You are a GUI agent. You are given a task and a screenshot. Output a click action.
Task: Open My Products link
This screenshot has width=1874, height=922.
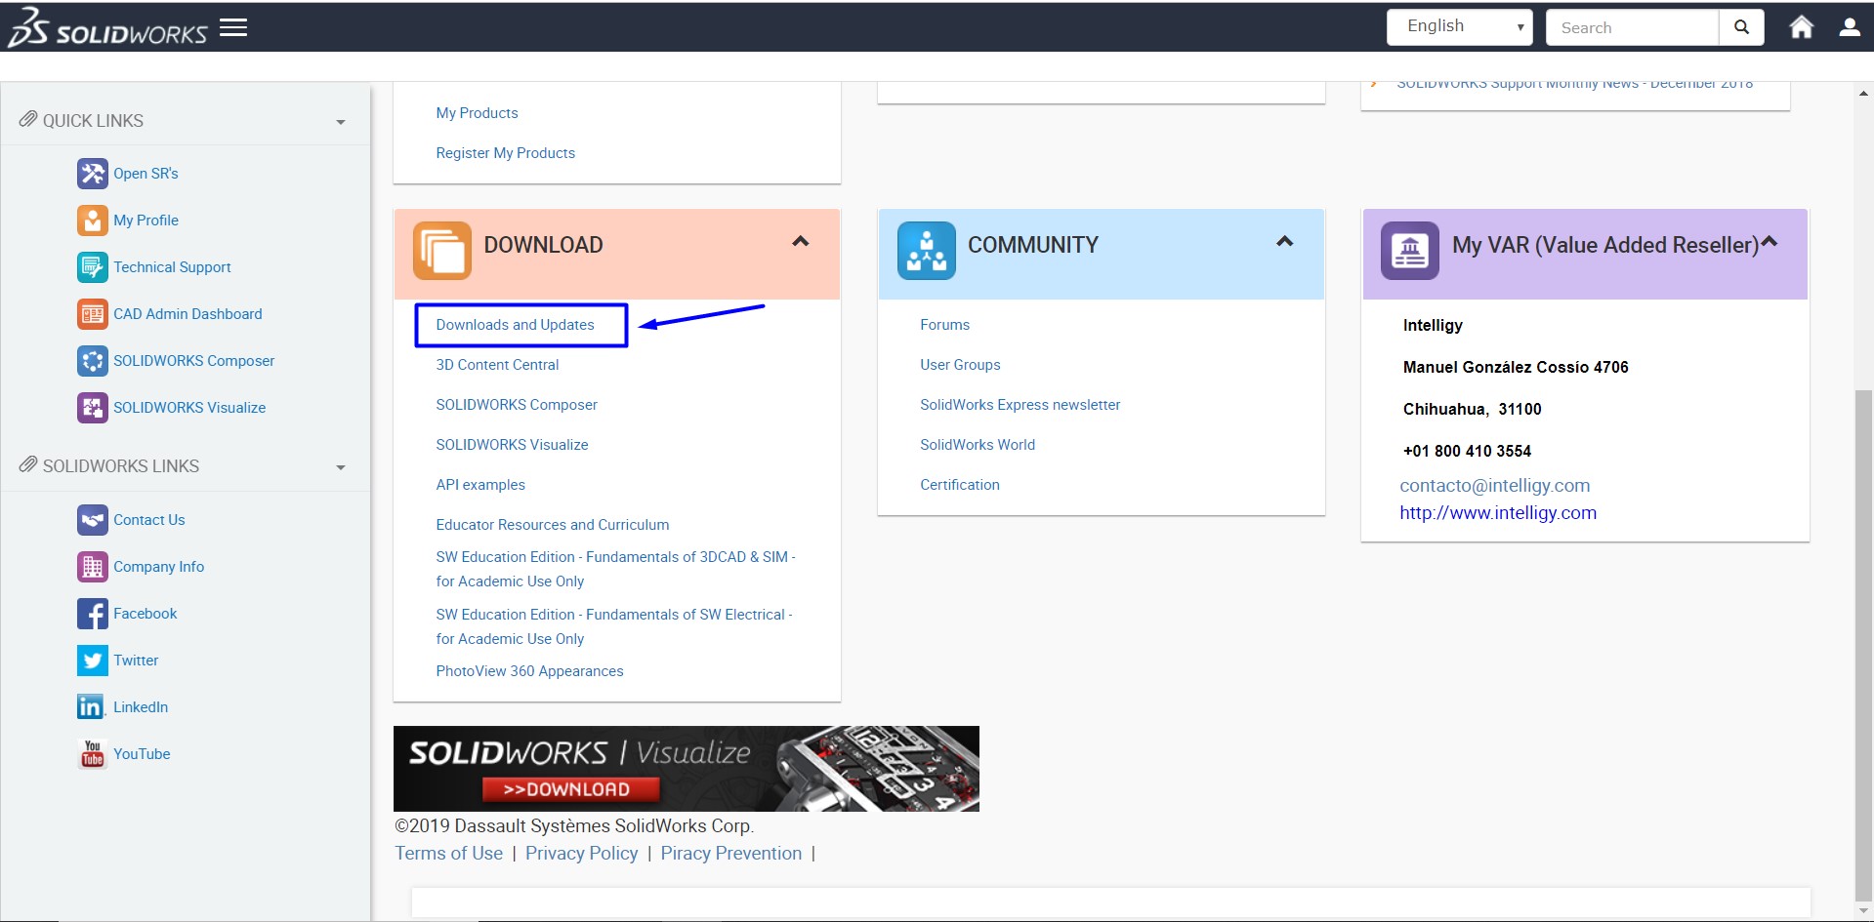click(477, 113)
